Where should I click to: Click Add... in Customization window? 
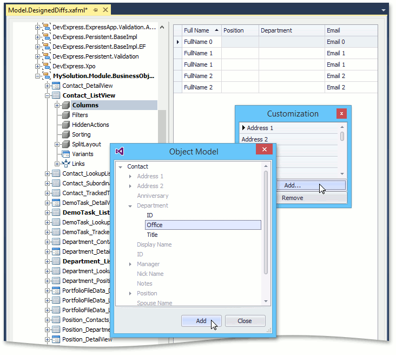[x=311, y=185]
